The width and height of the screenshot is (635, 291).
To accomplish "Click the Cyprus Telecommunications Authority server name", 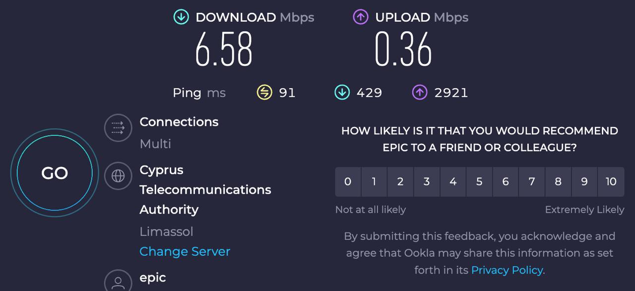I will tap(205, 189).
